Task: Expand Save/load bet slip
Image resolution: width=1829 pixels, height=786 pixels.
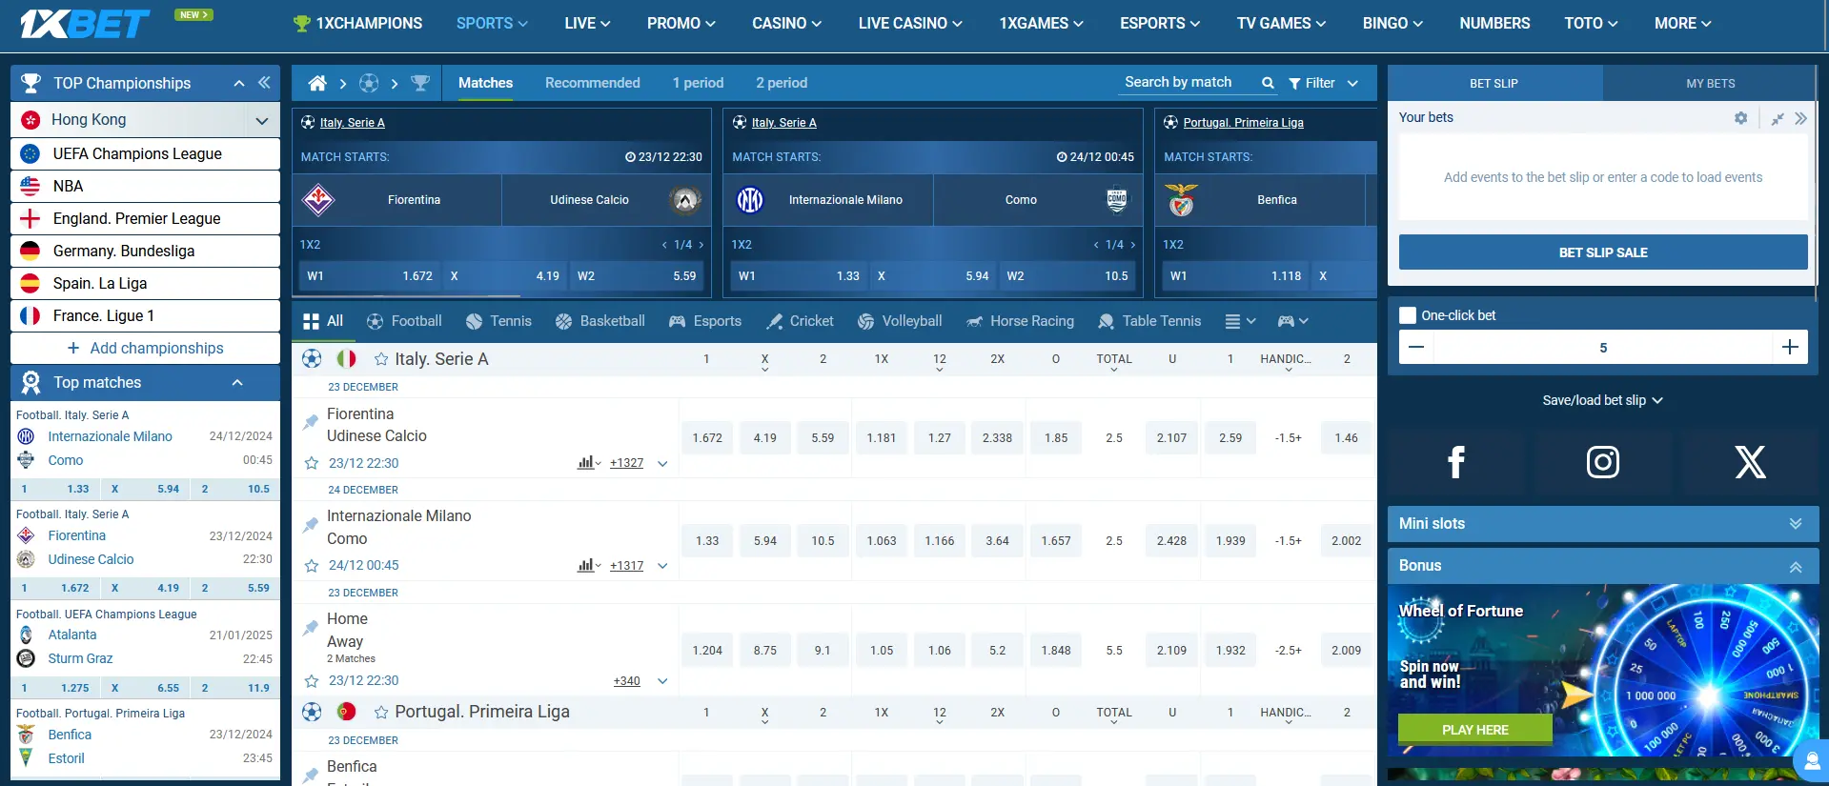Action: (1602, 400)
